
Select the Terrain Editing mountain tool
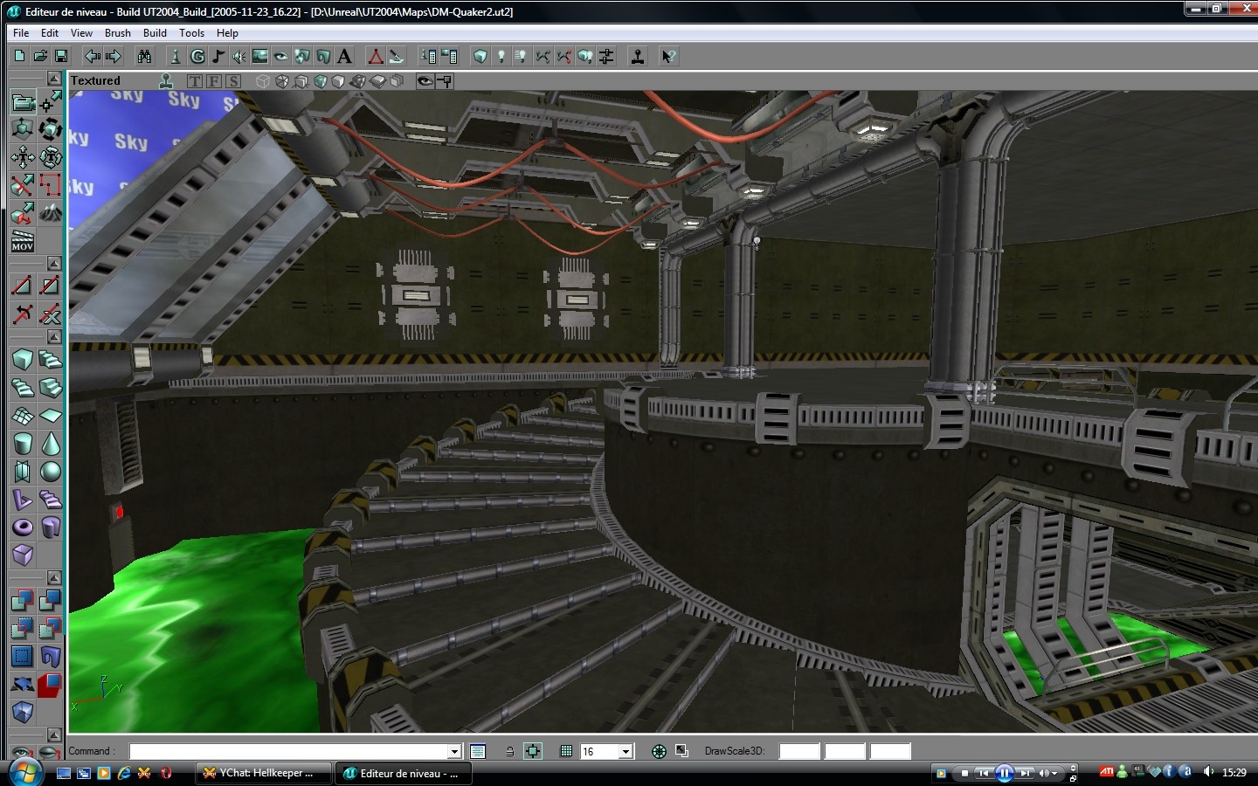[51, 212]
